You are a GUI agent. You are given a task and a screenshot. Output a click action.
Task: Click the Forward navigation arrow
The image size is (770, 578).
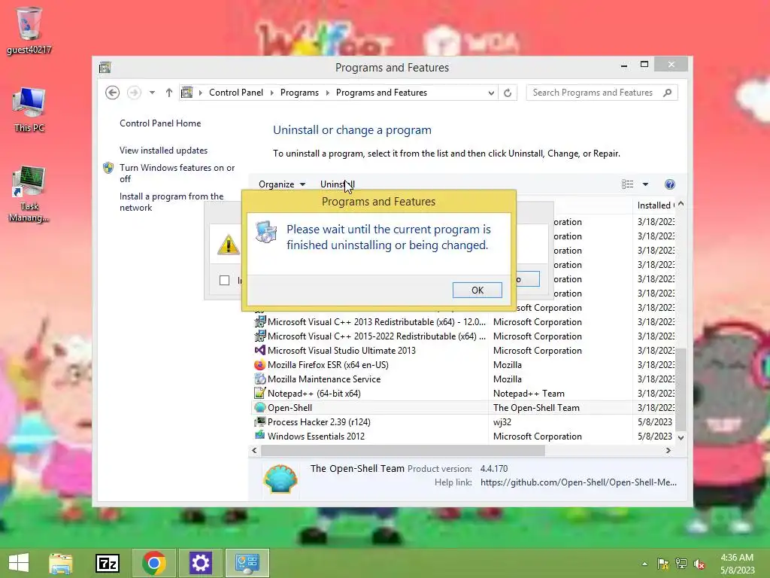[134, 93]
